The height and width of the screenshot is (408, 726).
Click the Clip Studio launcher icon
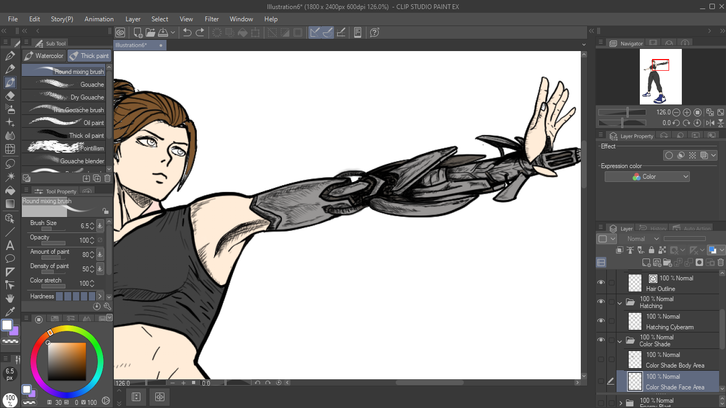point(120,32)
